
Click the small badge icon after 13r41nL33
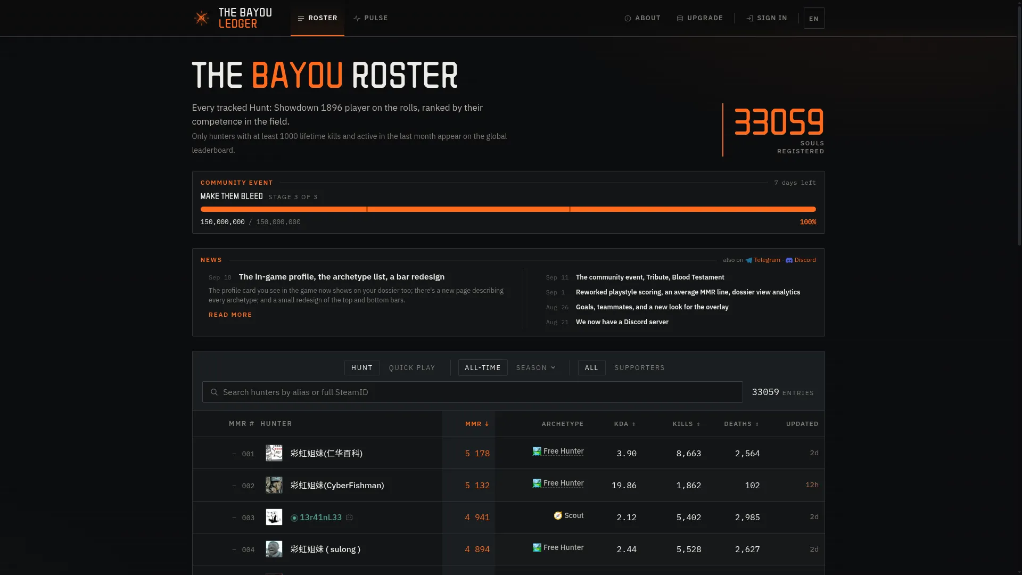click(x=349, y=517)
